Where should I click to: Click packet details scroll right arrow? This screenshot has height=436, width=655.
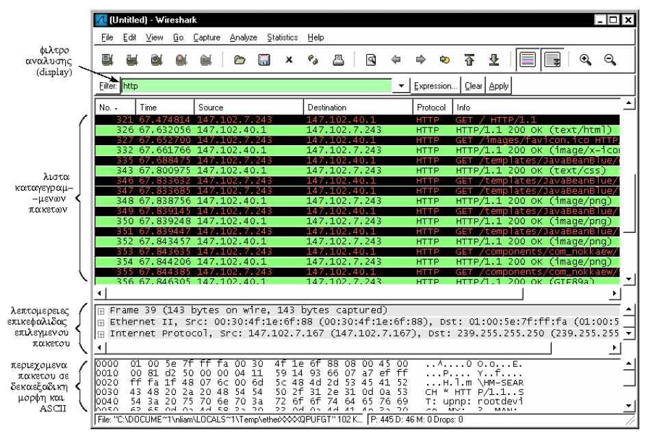coord(615,348)
